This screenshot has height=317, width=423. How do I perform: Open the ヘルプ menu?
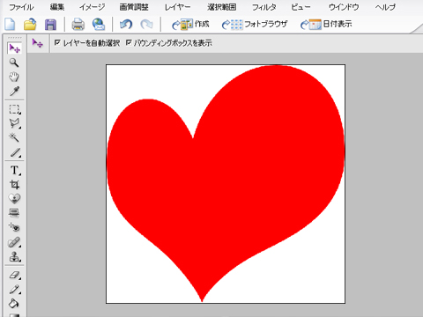[385, 7]
